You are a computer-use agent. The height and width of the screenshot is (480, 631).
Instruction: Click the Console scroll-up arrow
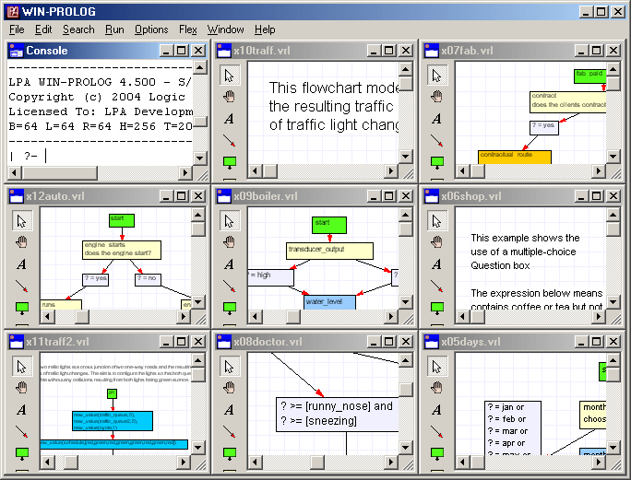click(200, 66)
